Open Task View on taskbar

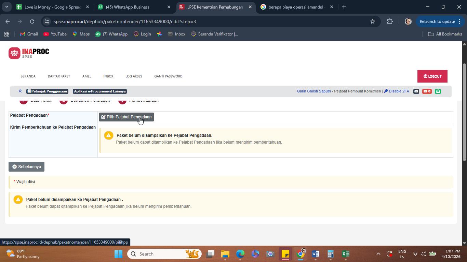pyautogui.click(x=211, y=254)
